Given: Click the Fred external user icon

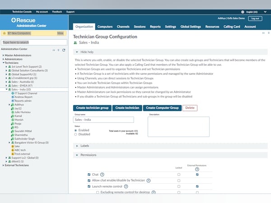Looking at the screenshot, I should 13,154.
